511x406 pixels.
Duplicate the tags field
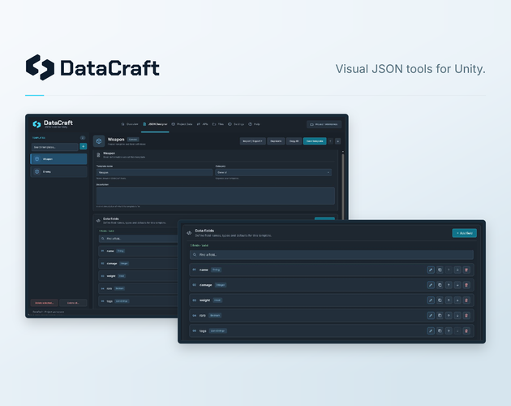(x=440, y=330)
